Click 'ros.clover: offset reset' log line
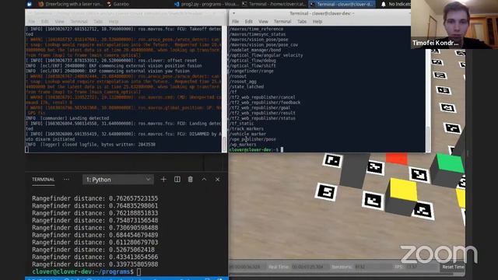The width and height of the screenshot is (498, 280). [111, 61]
